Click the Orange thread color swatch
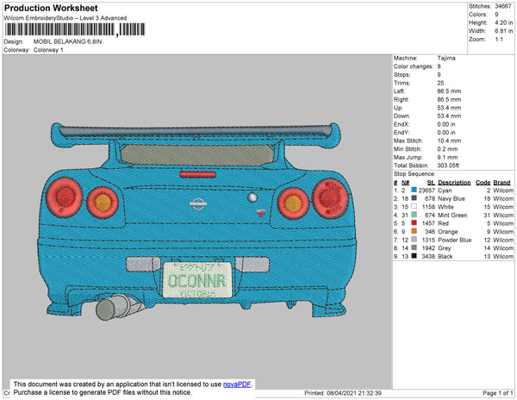This screenshot has height=400, width=517. (414, 231)
